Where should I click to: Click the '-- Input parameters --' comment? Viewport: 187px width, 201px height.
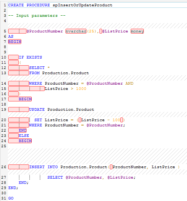coord(37,16)
